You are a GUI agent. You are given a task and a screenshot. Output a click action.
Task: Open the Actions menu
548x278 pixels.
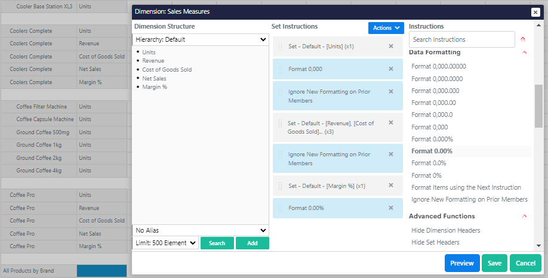(x=386, y=28)
